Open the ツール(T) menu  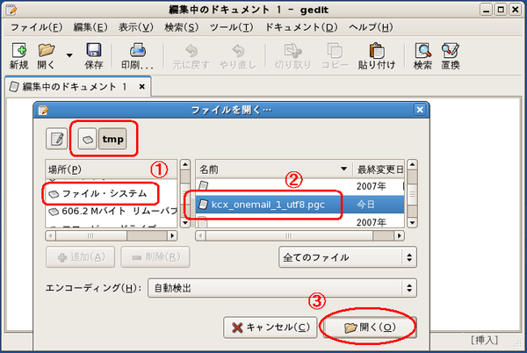[x=232, y=27]
